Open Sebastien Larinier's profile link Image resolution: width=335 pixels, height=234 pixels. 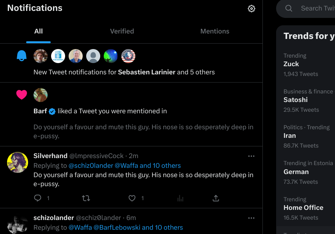tap(147, 72)
